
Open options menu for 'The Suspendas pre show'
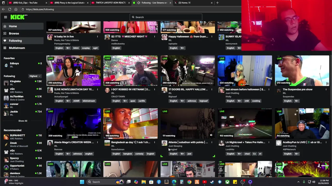coord(326,89)
